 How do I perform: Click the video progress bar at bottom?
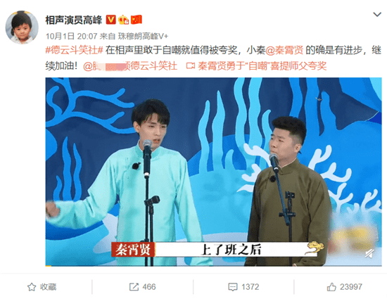tap(213, 265)
